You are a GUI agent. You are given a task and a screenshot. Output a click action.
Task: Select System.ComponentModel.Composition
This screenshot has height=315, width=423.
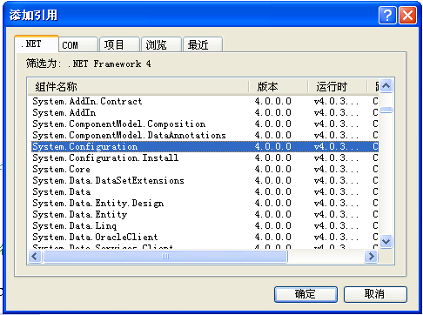point(205,124)
